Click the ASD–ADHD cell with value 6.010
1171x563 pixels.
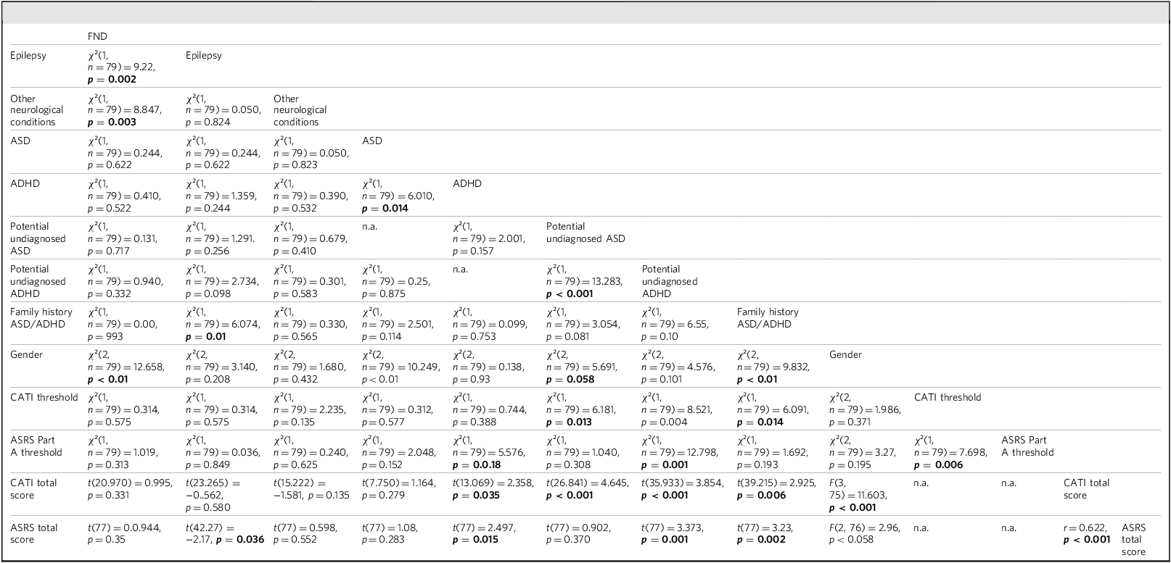(x=399, y=196)
